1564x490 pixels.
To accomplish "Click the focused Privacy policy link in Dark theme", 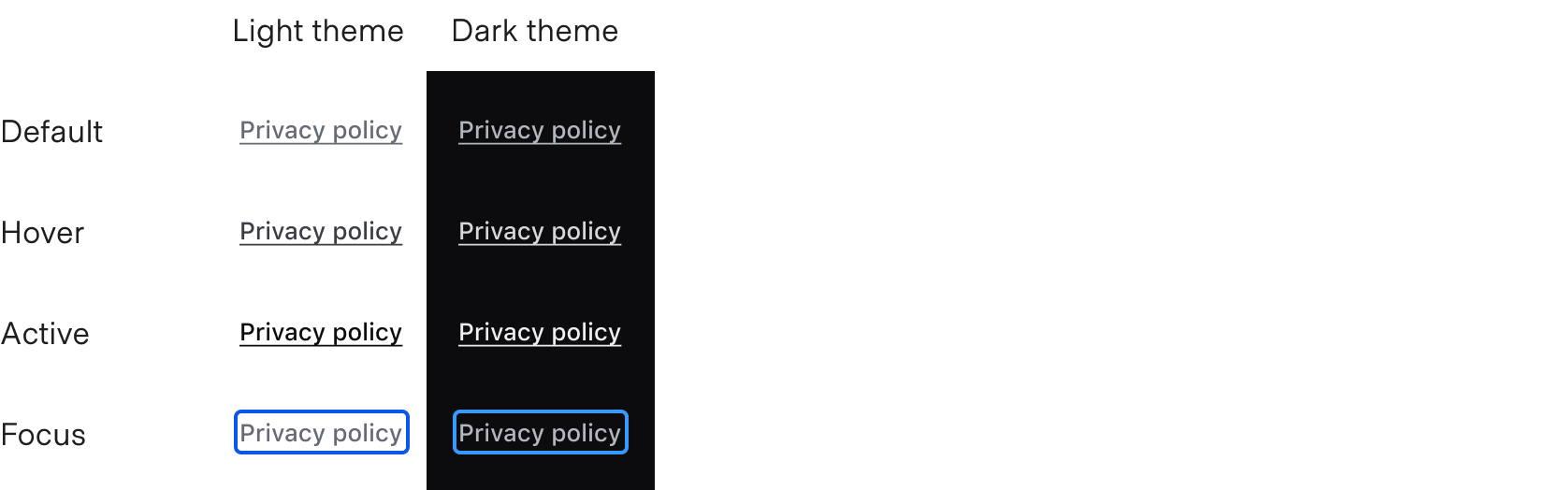I will (540, 433).
